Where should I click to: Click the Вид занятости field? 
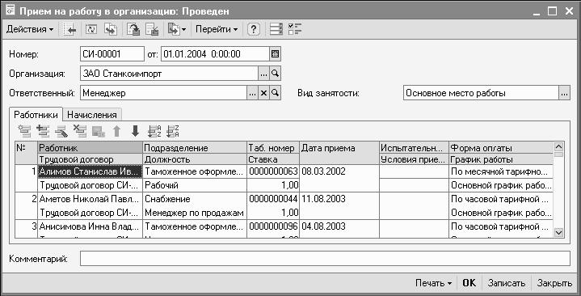[x=481, y=93]
